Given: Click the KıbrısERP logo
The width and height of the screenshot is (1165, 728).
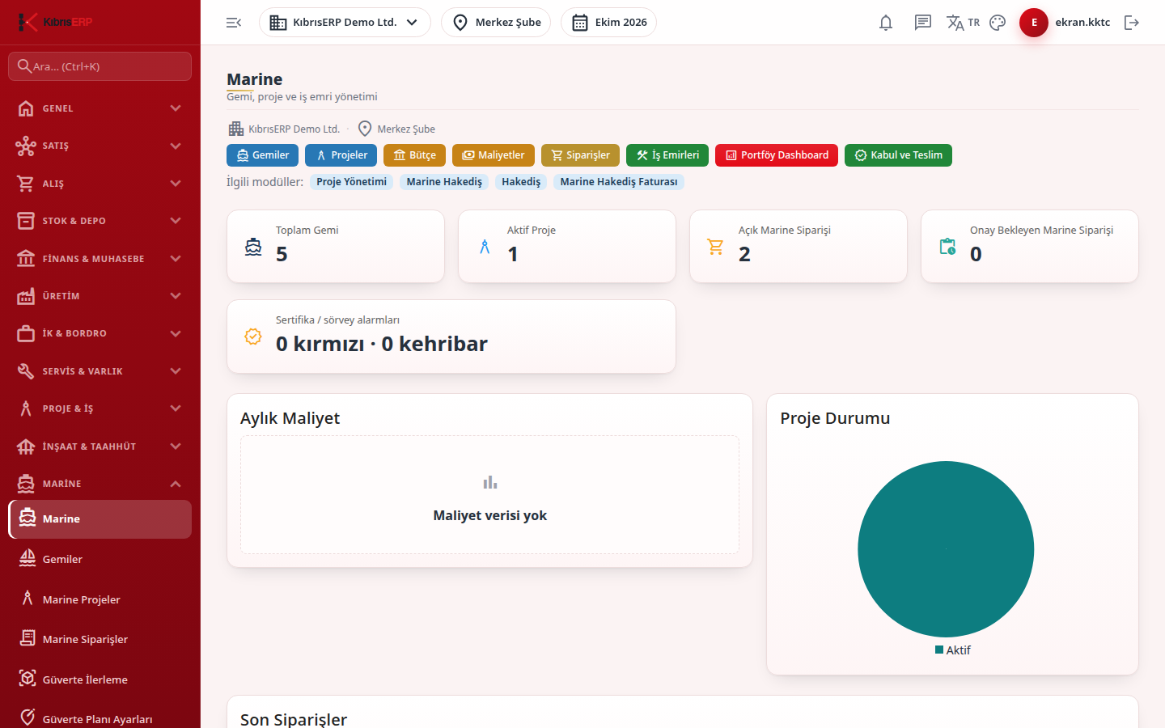Looking at the screenshot, I should (55, 22).
